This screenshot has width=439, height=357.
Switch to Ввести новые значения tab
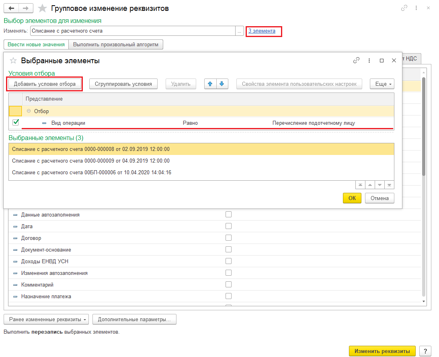coord(36,45)
